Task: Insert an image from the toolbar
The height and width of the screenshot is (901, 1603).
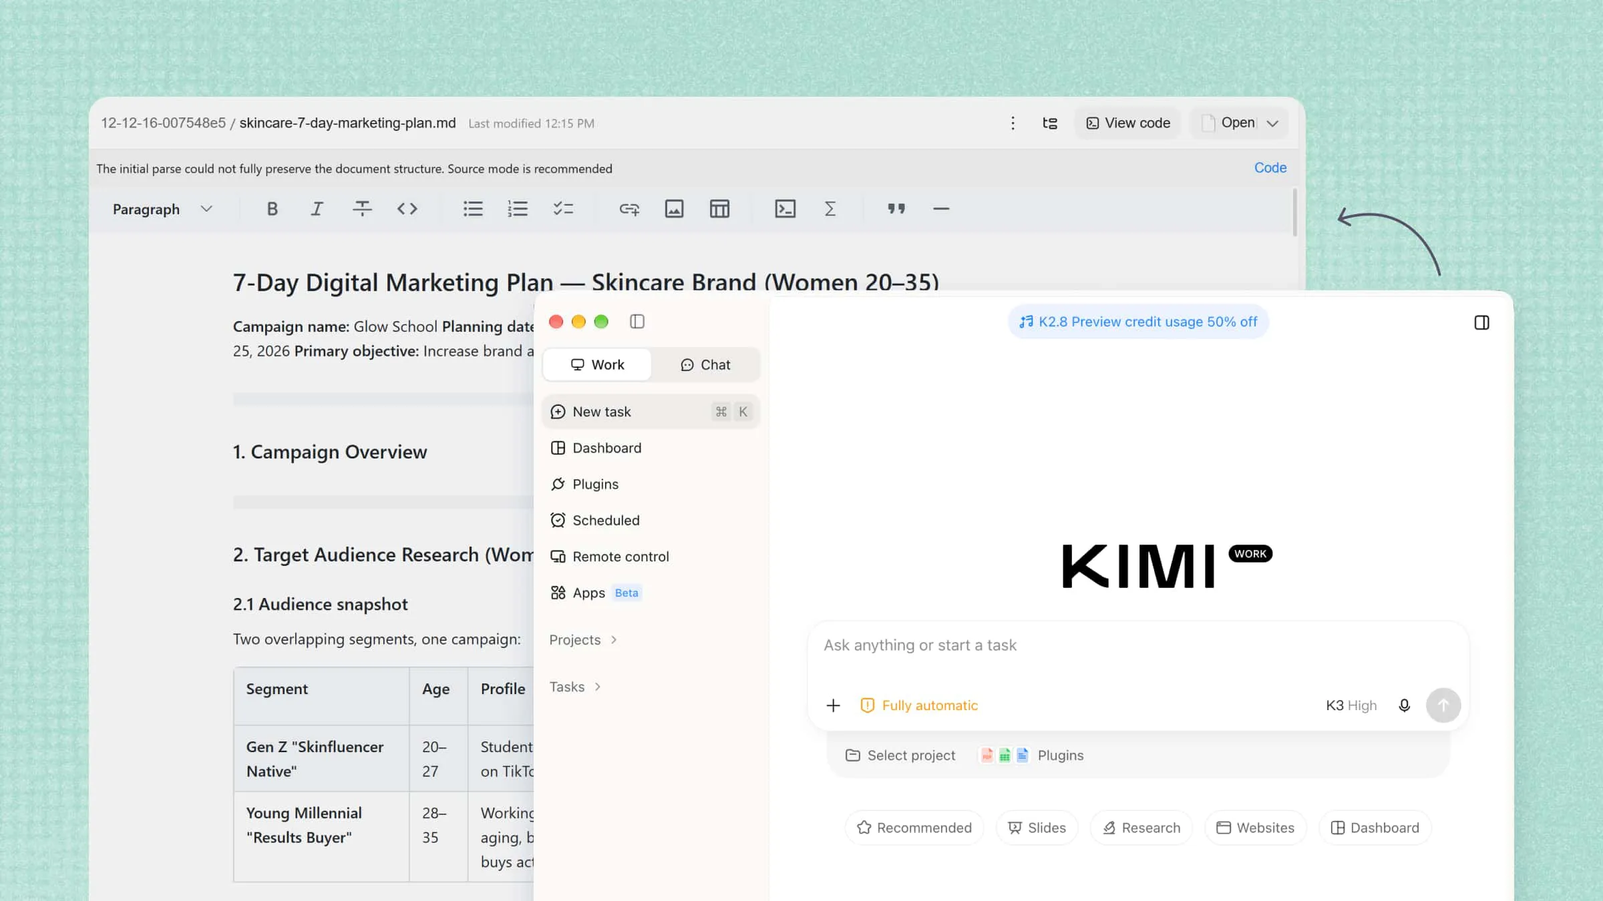Action: click(674, 209)
